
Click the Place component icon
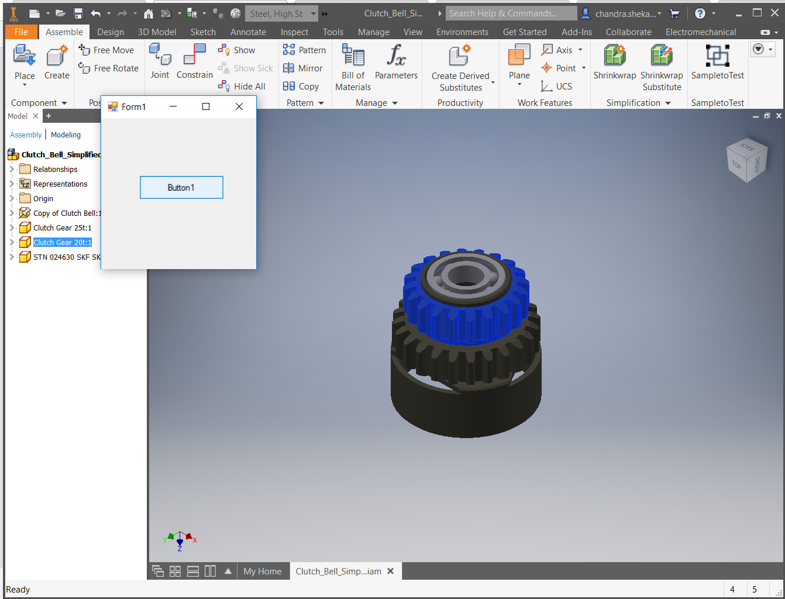24,57
